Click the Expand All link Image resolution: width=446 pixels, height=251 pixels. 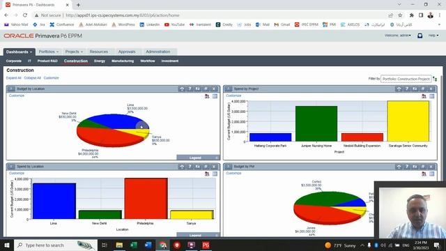pyautogui.click(x=13, y=77)
